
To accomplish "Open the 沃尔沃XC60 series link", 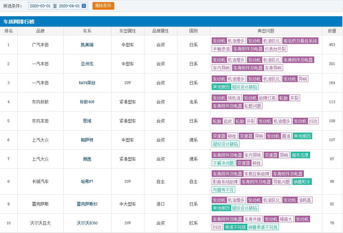I will [87, 223].
